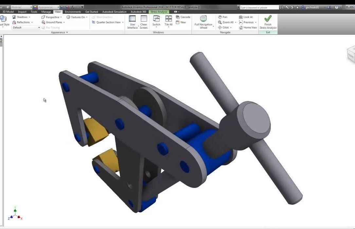Open the Appearance color override selector
Image resolution: width=355 pixels, height=229 pixels.
(x=46, y=7)
